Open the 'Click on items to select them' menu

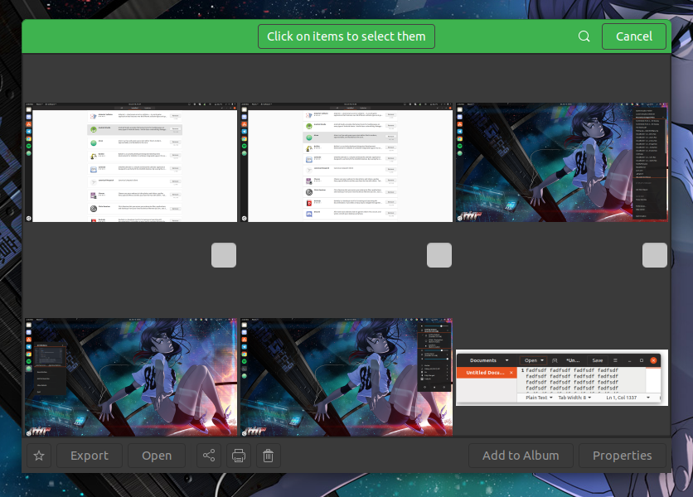pyautogui.click(x=346, y=36)
